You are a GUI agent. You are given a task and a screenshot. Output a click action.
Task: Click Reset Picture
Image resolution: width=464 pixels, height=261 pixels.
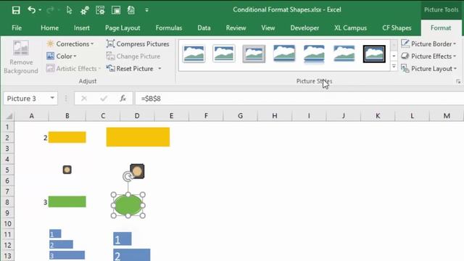pyautogui.click(x=130, y=68)
